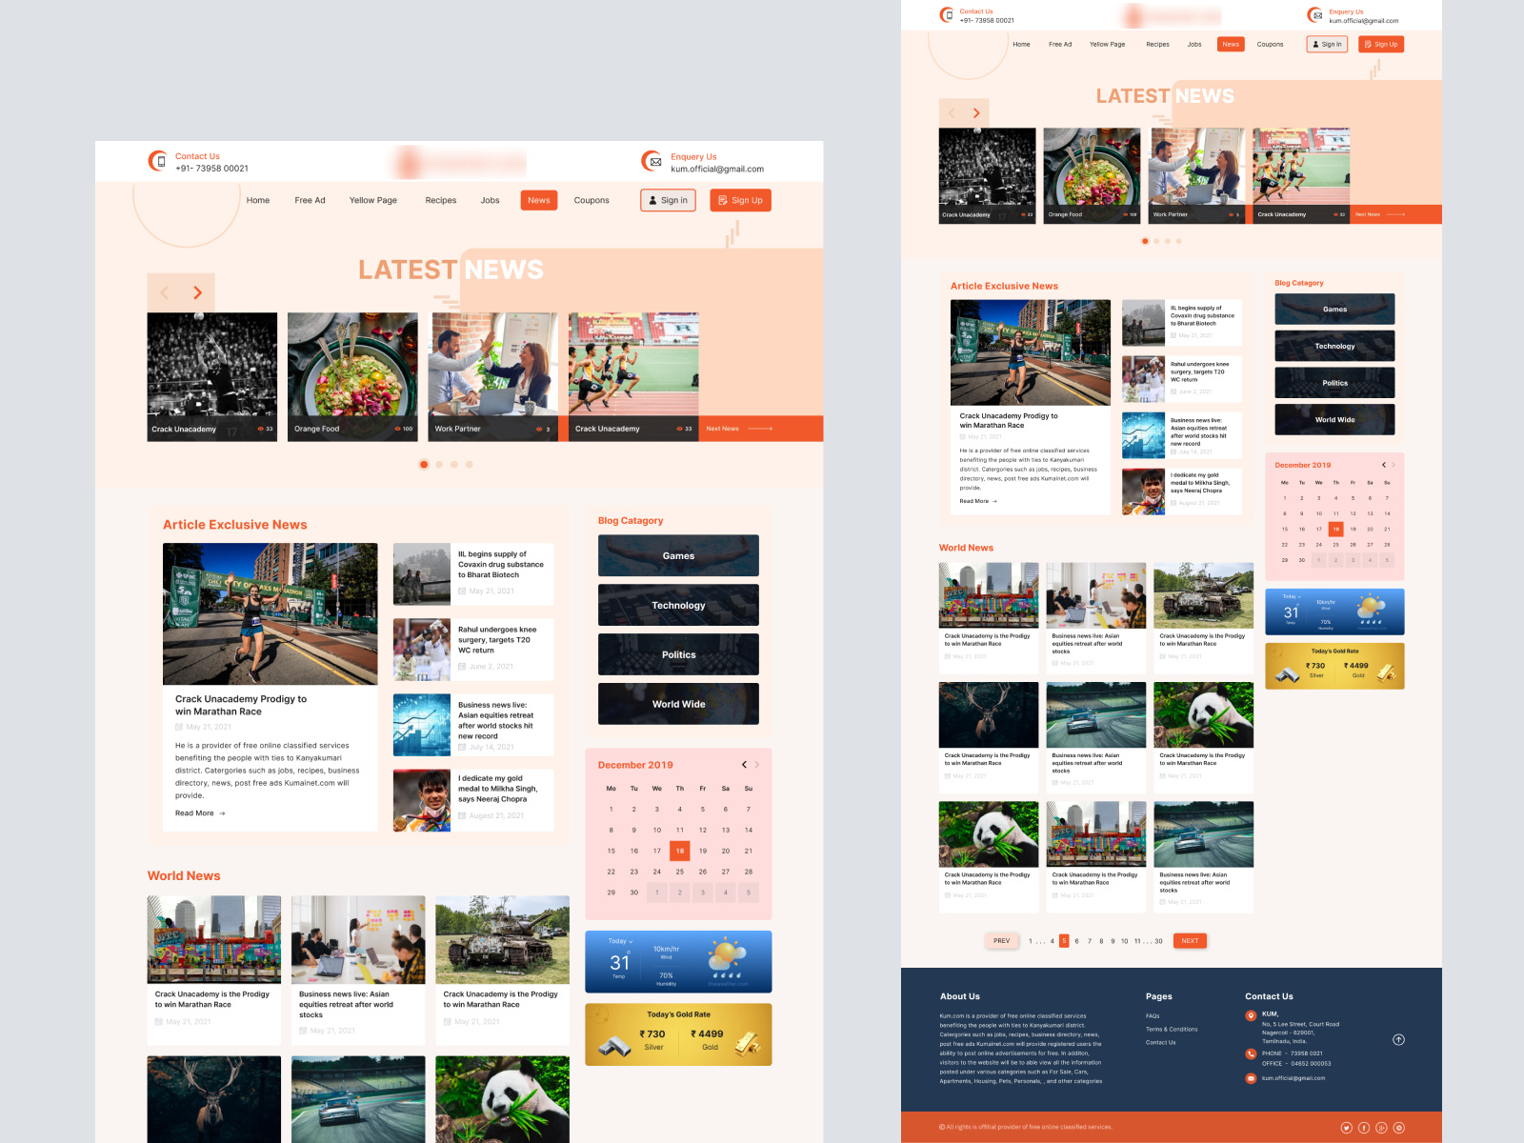Go to the previous month using the calendar left chevron
Screen dimensions: 1524x1143
[x=744, y=764]
